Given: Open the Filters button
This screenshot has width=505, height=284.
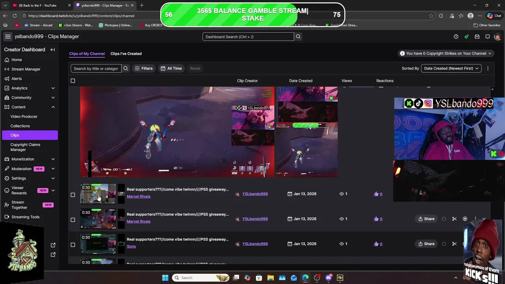Looking at the screenshot, I should (x=144, y=68).
